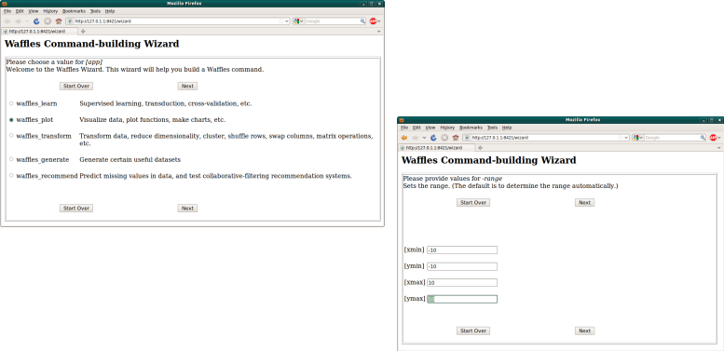The image size is (724, 351).
Task: Click the Firefox logo in -range window title bar
Action: click(402, 120)
